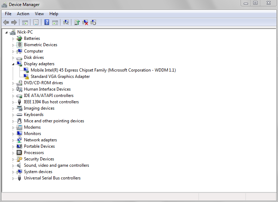
Task: Toggle the console tree pane icon
Action: point(25,23)
